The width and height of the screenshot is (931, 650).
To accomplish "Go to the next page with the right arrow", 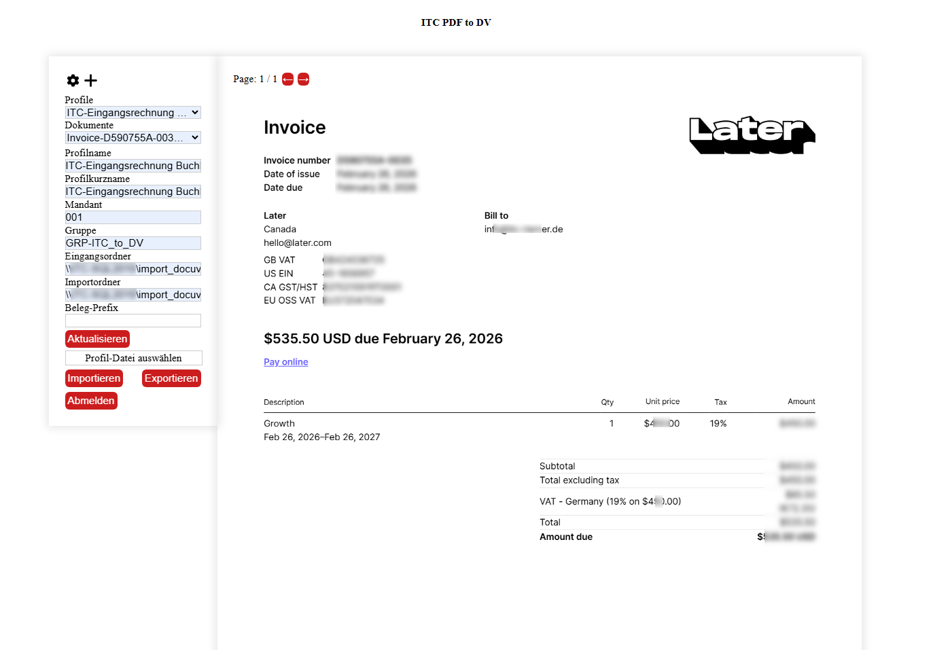I will click(x=303, y=79).
